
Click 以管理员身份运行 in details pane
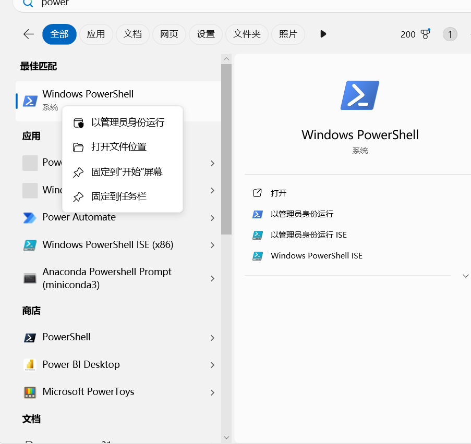(x=302, y=214)
